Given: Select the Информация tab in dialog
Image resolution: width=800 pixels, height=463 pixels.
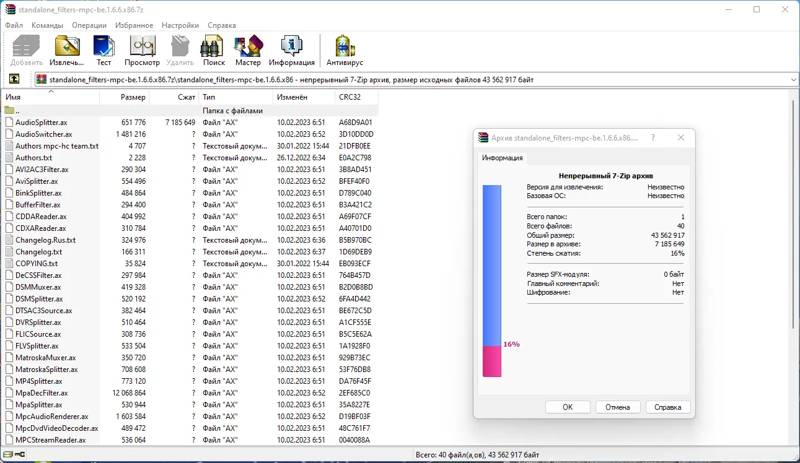Looking at the screenshot, I should (x=503, y=158).
